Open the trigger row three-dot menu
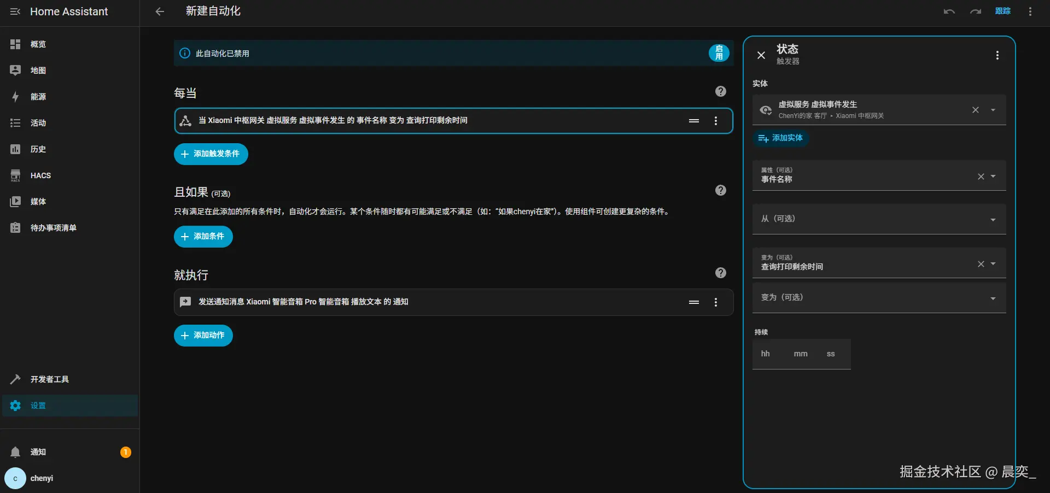This screenshot has height=493, width=1050. pos(716,121)
